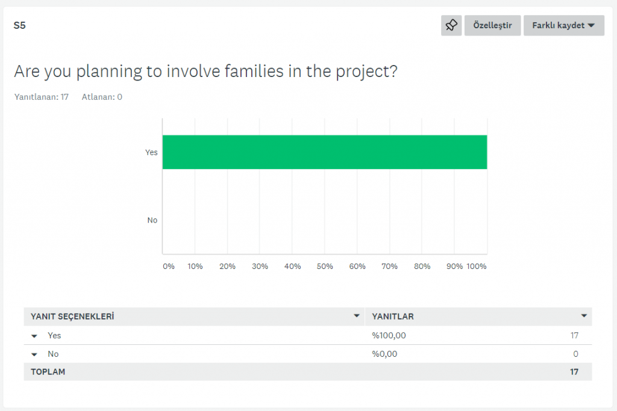
Task: Expand the Yes row arrow in table
Action: (x=34, y=336)
